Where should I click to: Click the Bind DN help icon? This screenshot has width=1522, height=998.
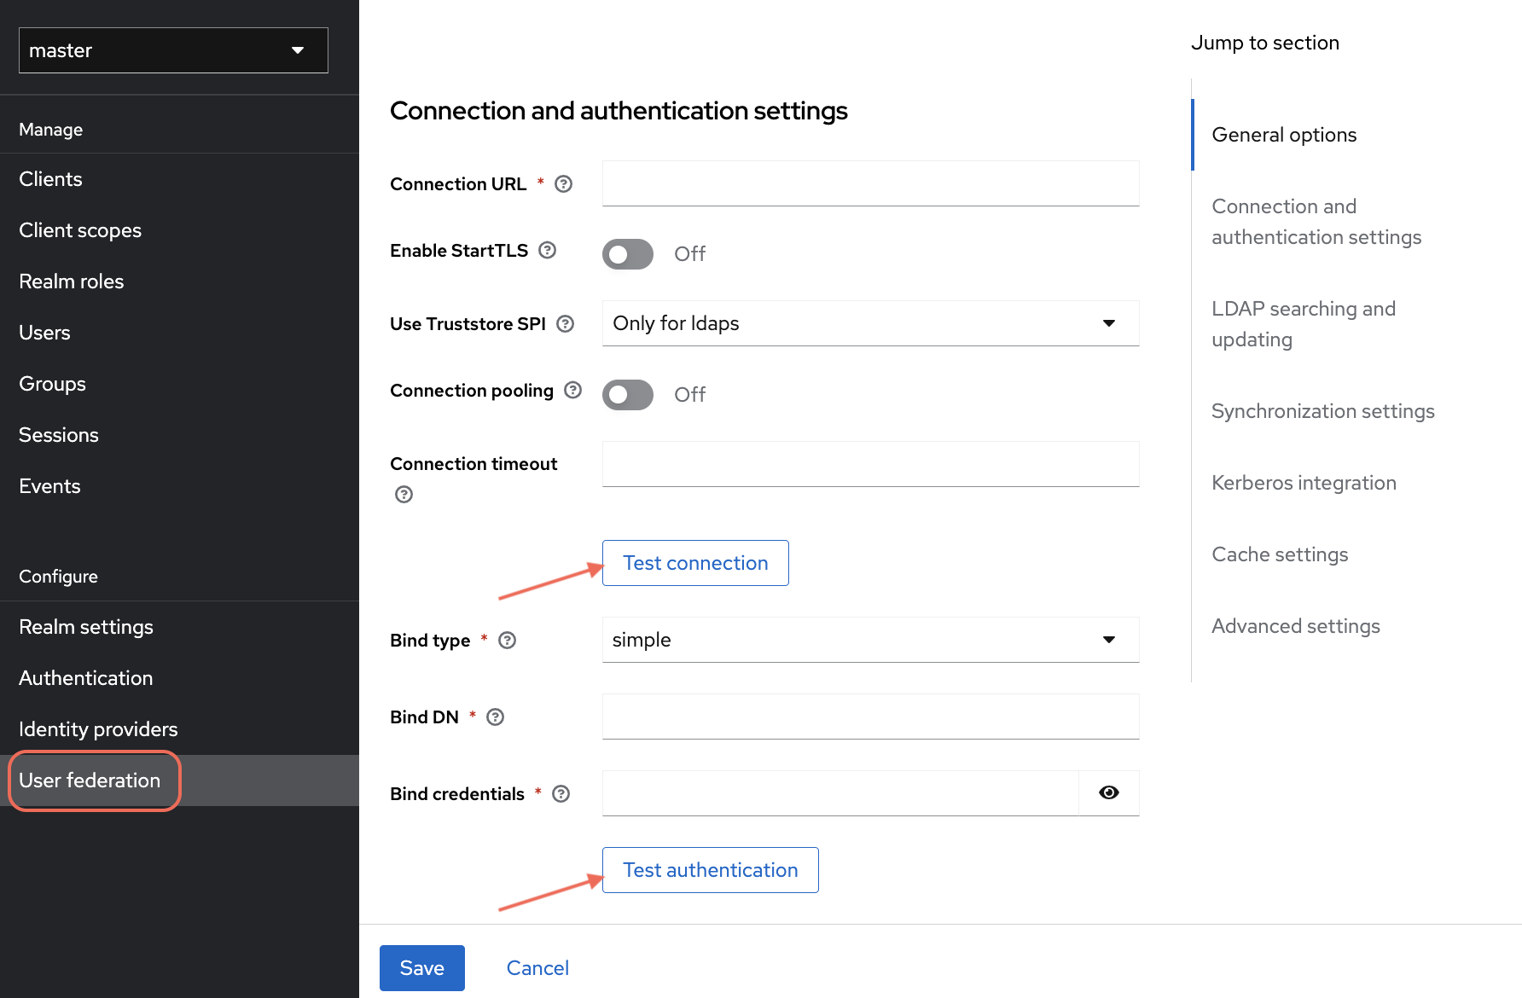pos(496,717)
